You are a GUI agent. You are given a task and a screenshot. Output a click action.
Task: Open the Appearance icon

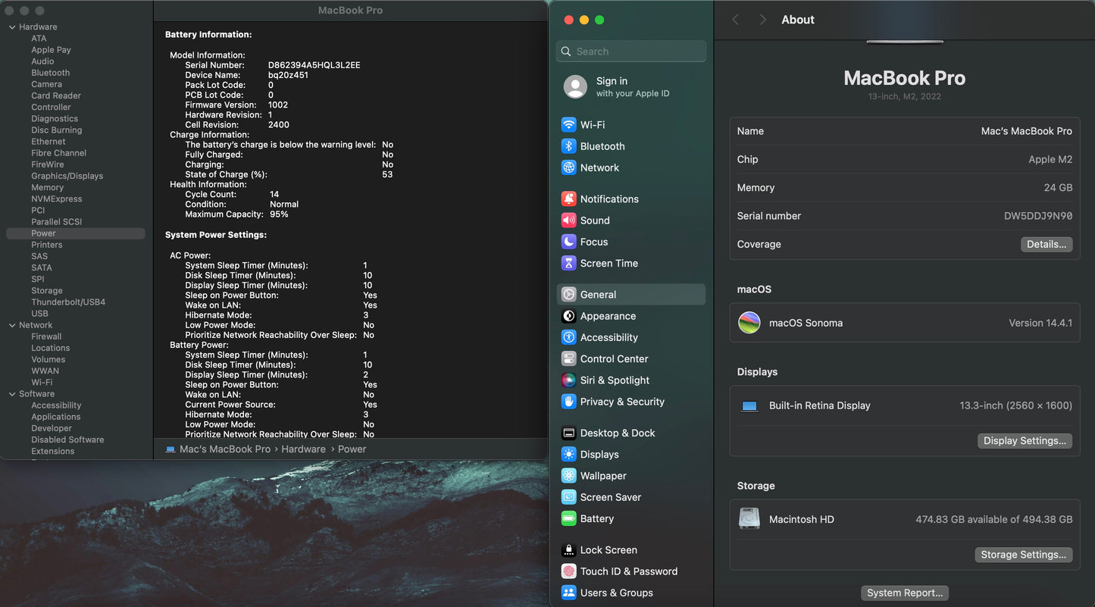click(x=568, y=316)
